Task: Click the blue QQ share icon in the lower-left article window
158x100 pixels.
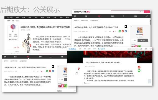Action: 53,71
